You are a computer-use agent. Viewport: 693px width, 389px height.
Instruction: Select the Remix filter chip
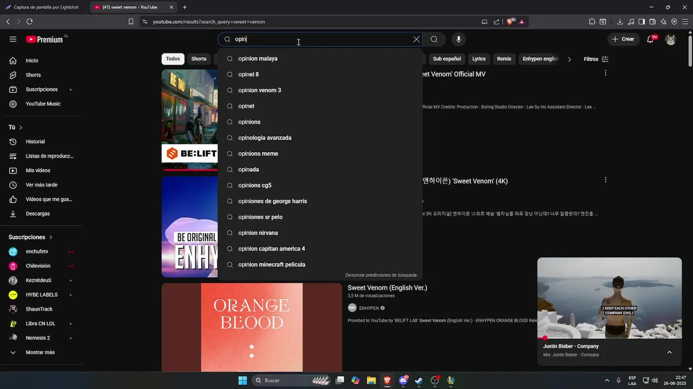(x=504, y=59)
